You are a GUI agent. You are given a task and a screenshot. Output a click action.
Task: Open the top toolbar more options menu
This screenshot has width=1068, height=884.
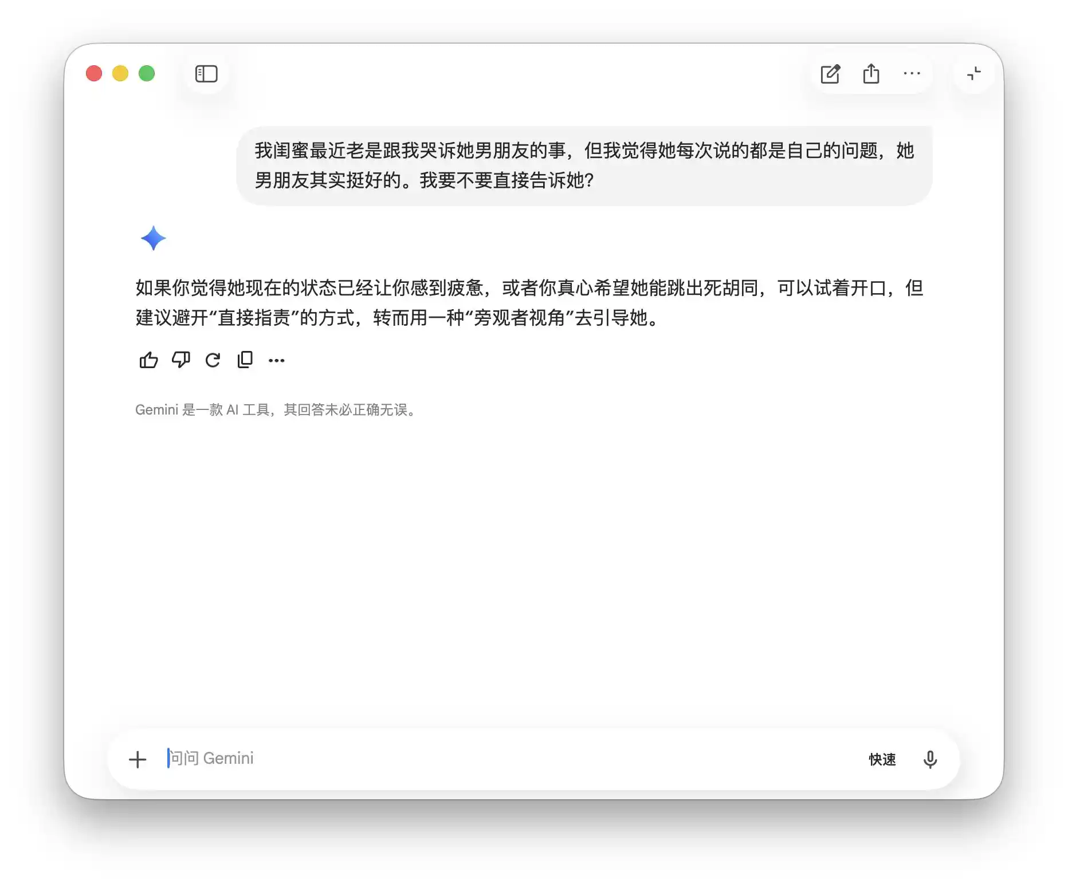pos(912,73)
